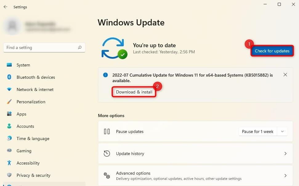Click the Privacy & security shield icon
The height and width of the screenshot is (186, 299).
click(9, 175)
